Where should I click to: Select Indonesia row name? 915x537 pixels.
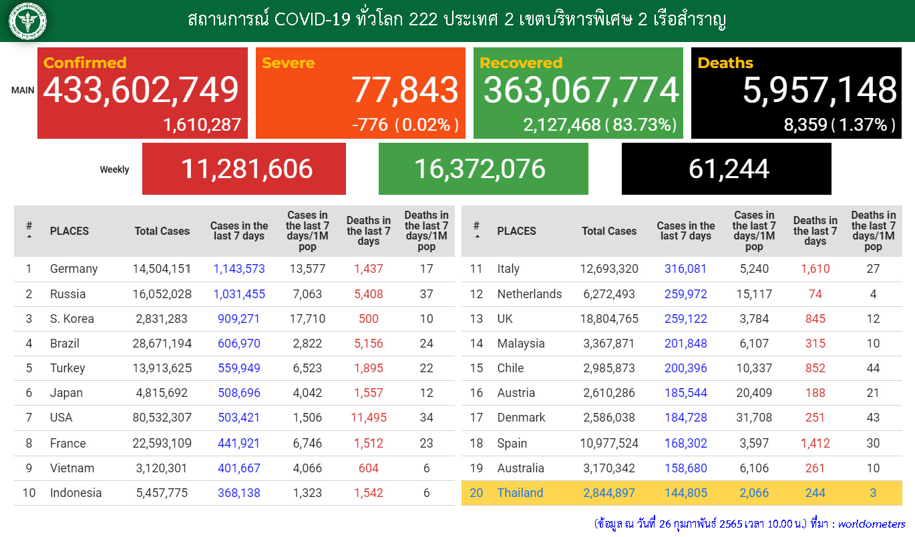pos(76,493)
